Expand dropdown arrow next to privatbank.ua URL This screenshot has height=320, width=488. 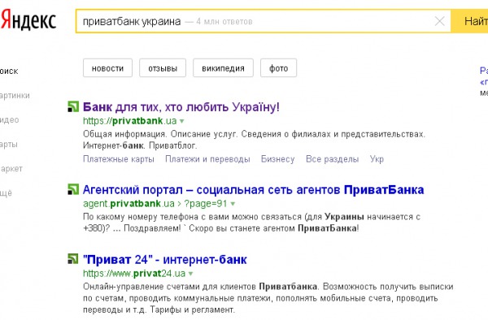[182, 121]
